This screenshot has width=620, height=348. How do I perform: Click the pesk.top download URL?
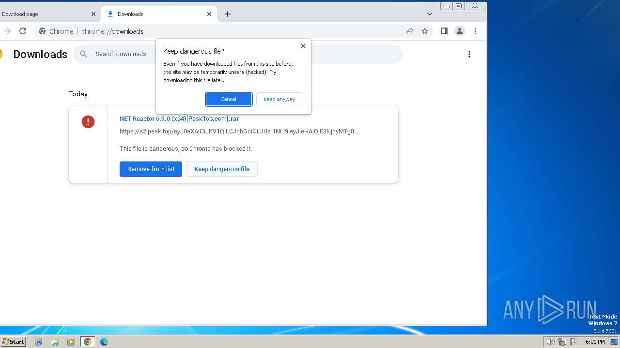pyautogui.click(x=239, y=131)
